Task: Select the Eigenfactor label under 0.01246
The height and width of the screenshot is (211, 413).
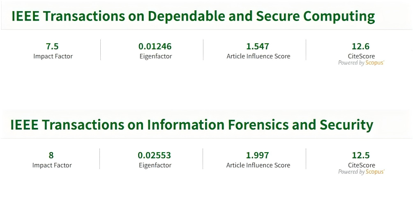Action: coord(156,56)
